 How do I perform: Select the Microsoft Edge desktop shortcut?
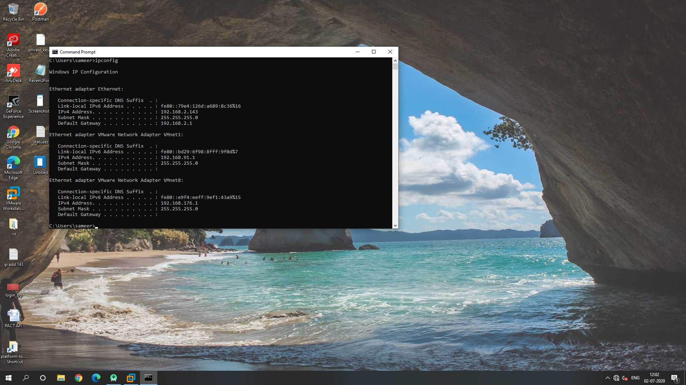(x=13, y=168)
